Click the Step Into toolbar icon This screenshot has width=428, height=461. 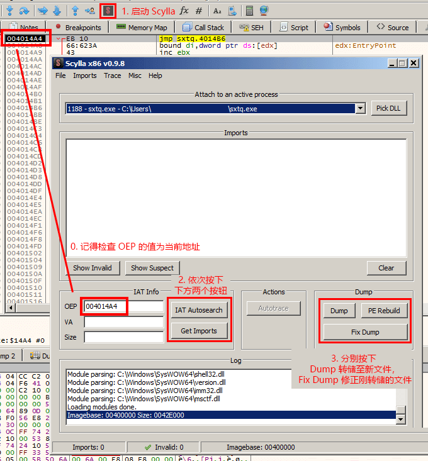point(9,11)
